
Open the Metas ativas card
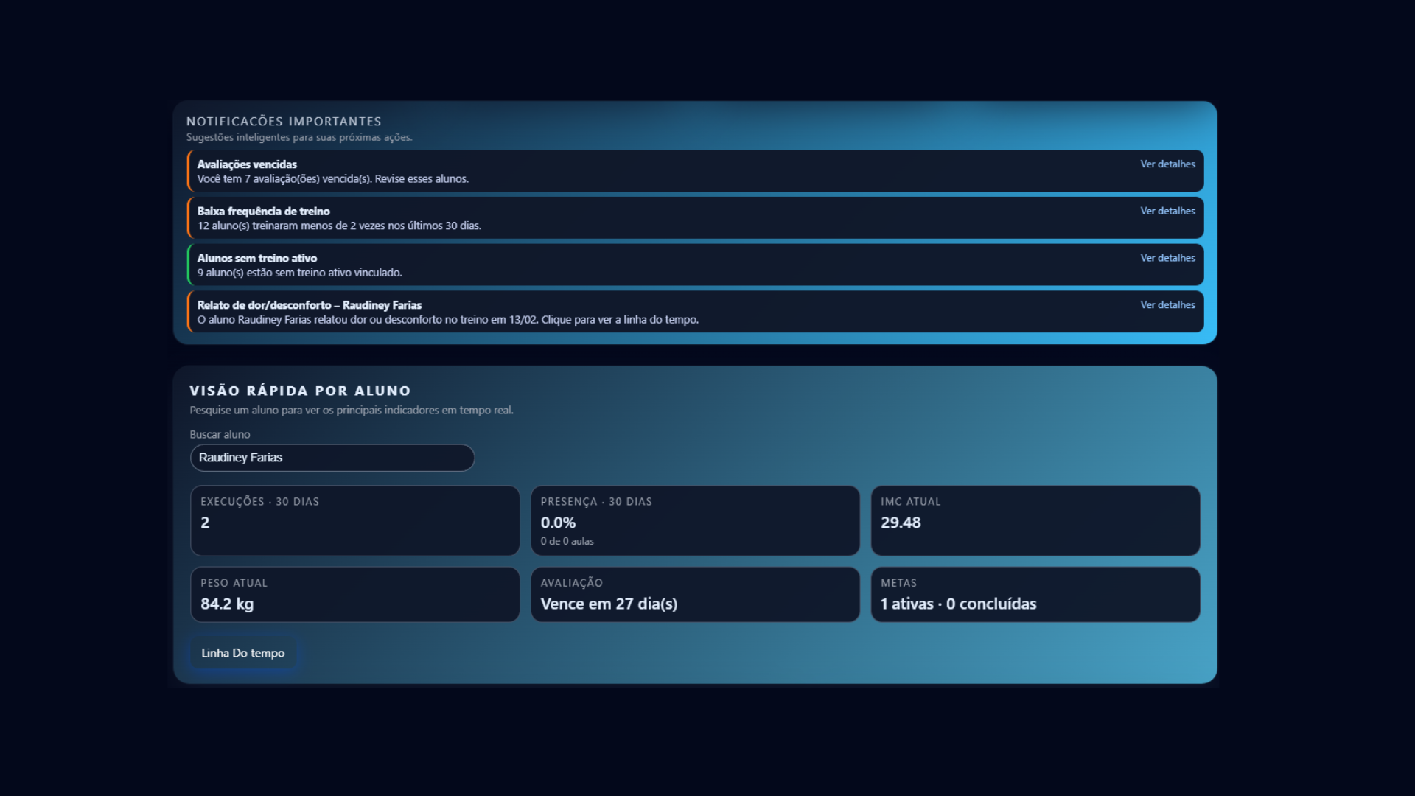[x=1035, y=594]
